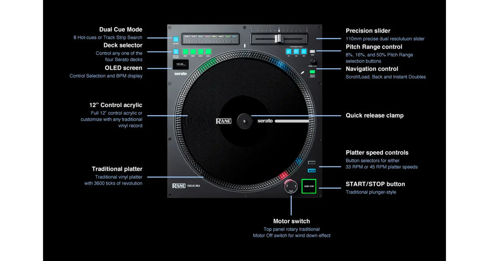Click the quick release clamp at platter center
Screen dimensions: 489x261
[244, 121]
